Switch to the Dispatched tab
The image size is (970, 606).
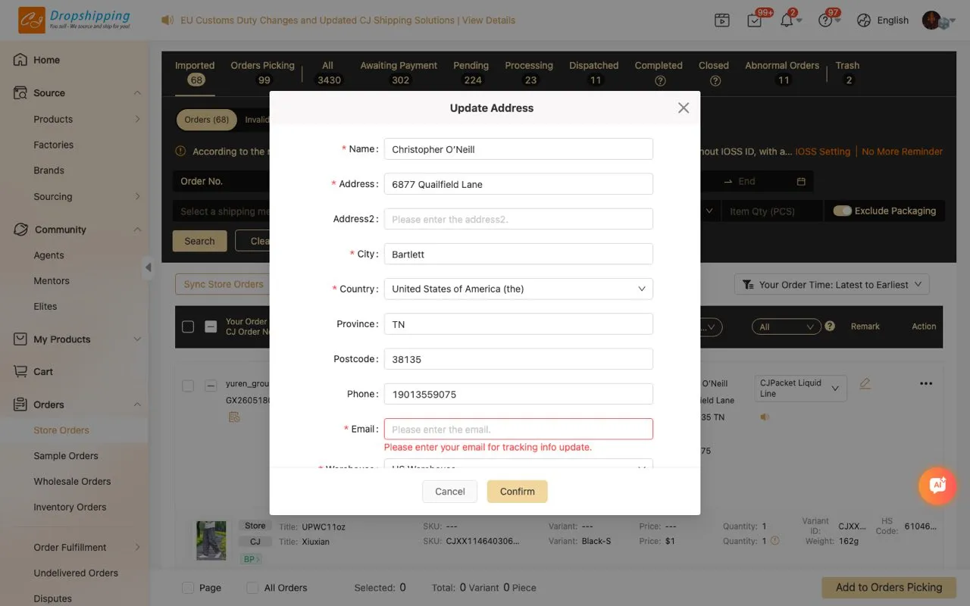point(594,73)
